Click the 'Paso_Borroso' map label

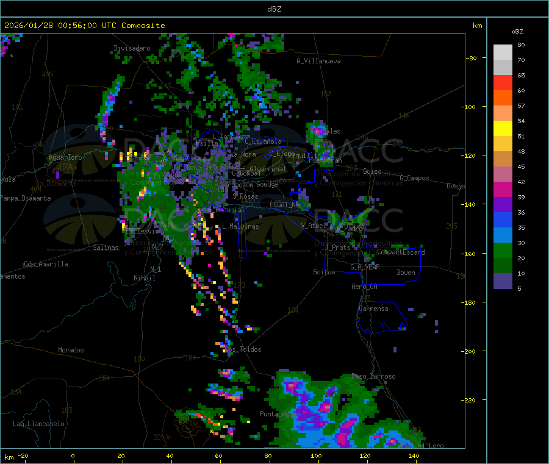(x=373, y=377)
